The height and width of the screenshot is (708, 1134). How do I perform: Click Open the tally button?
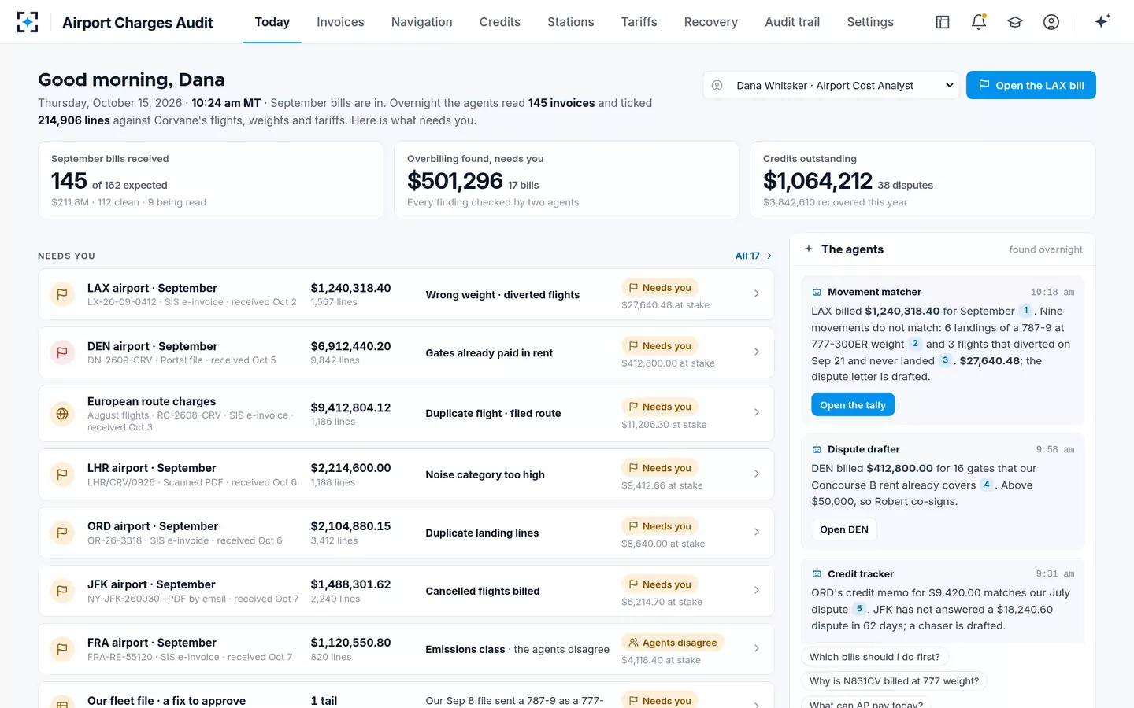tap(853, 405)
